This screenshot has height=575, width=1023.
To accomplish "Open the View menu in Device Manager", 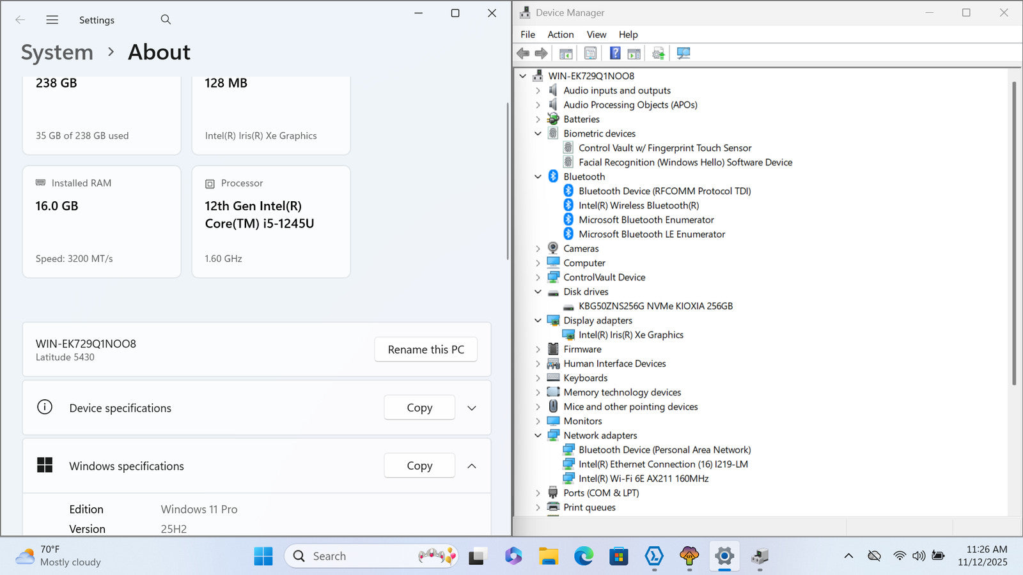I will (x=596, y=34).
